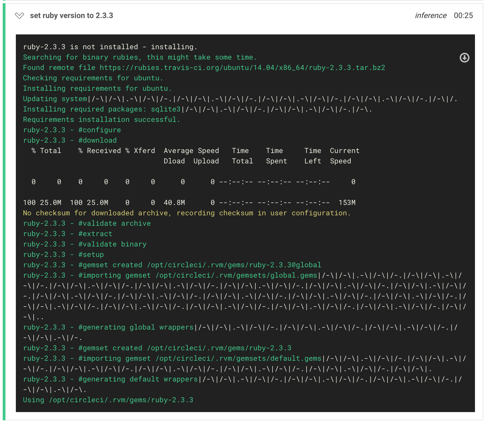This screenshot has height=423, width=487.
Task: Click 'Installing requirements for ubuntu.' line
Action: (97, 88)
